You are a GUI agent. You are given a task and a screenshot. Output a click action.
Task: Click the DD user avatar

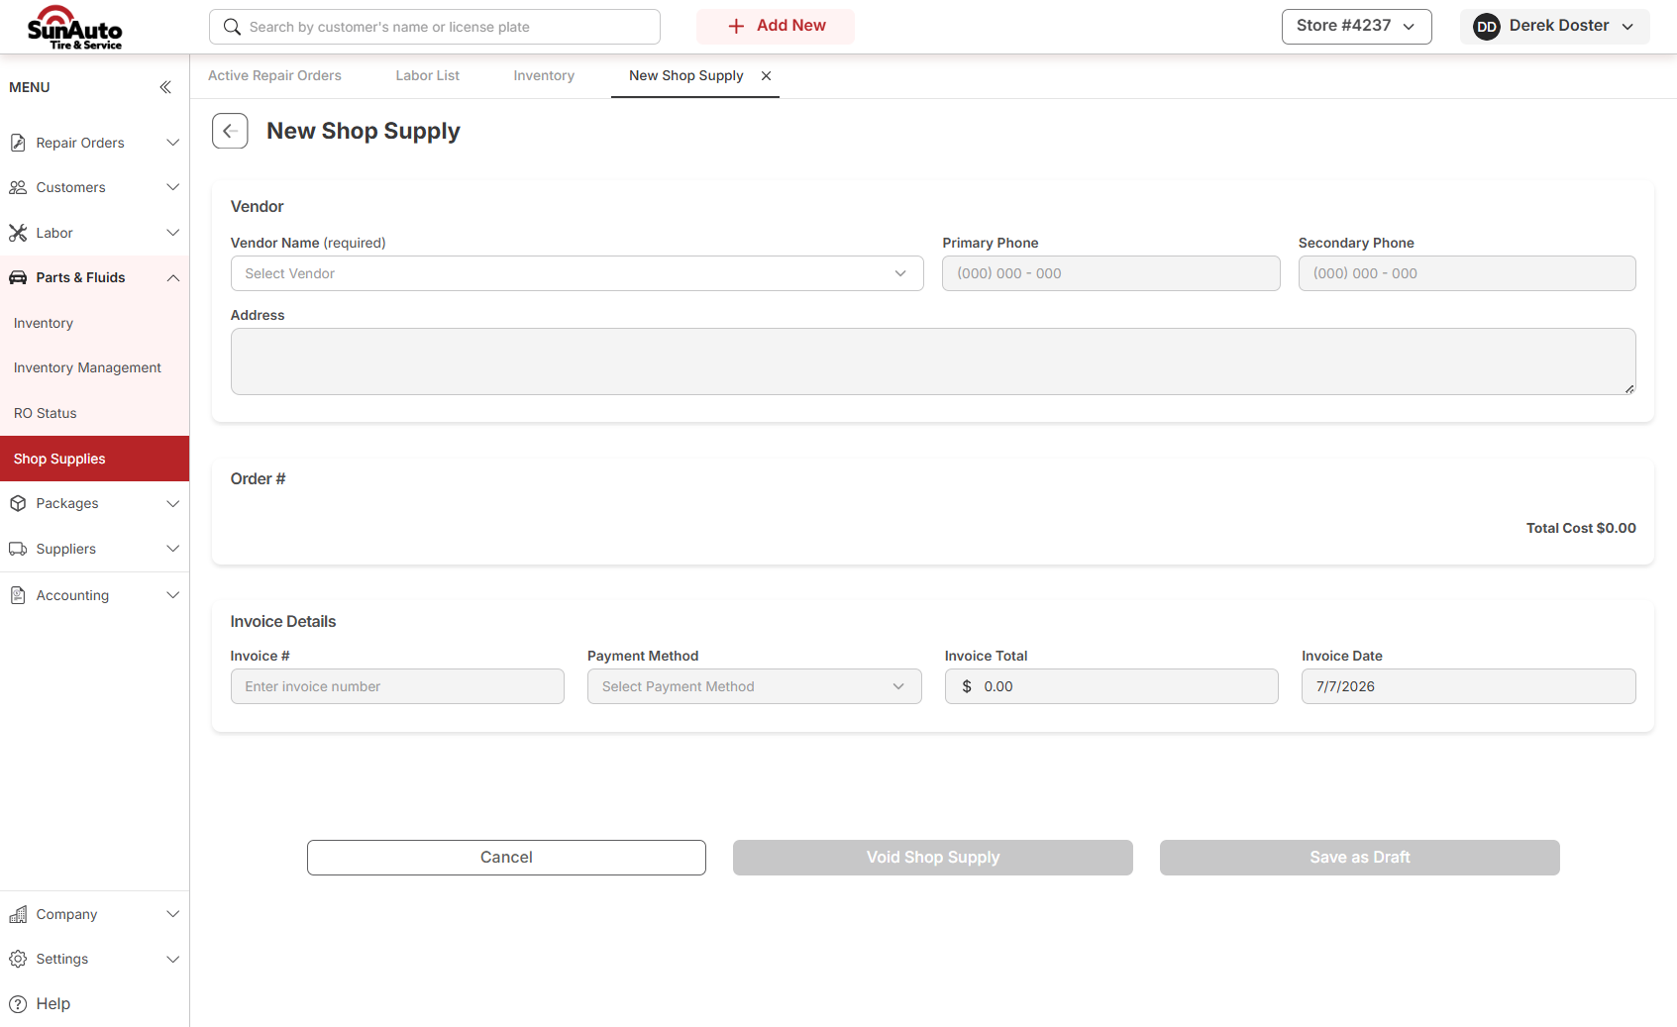1486,27
